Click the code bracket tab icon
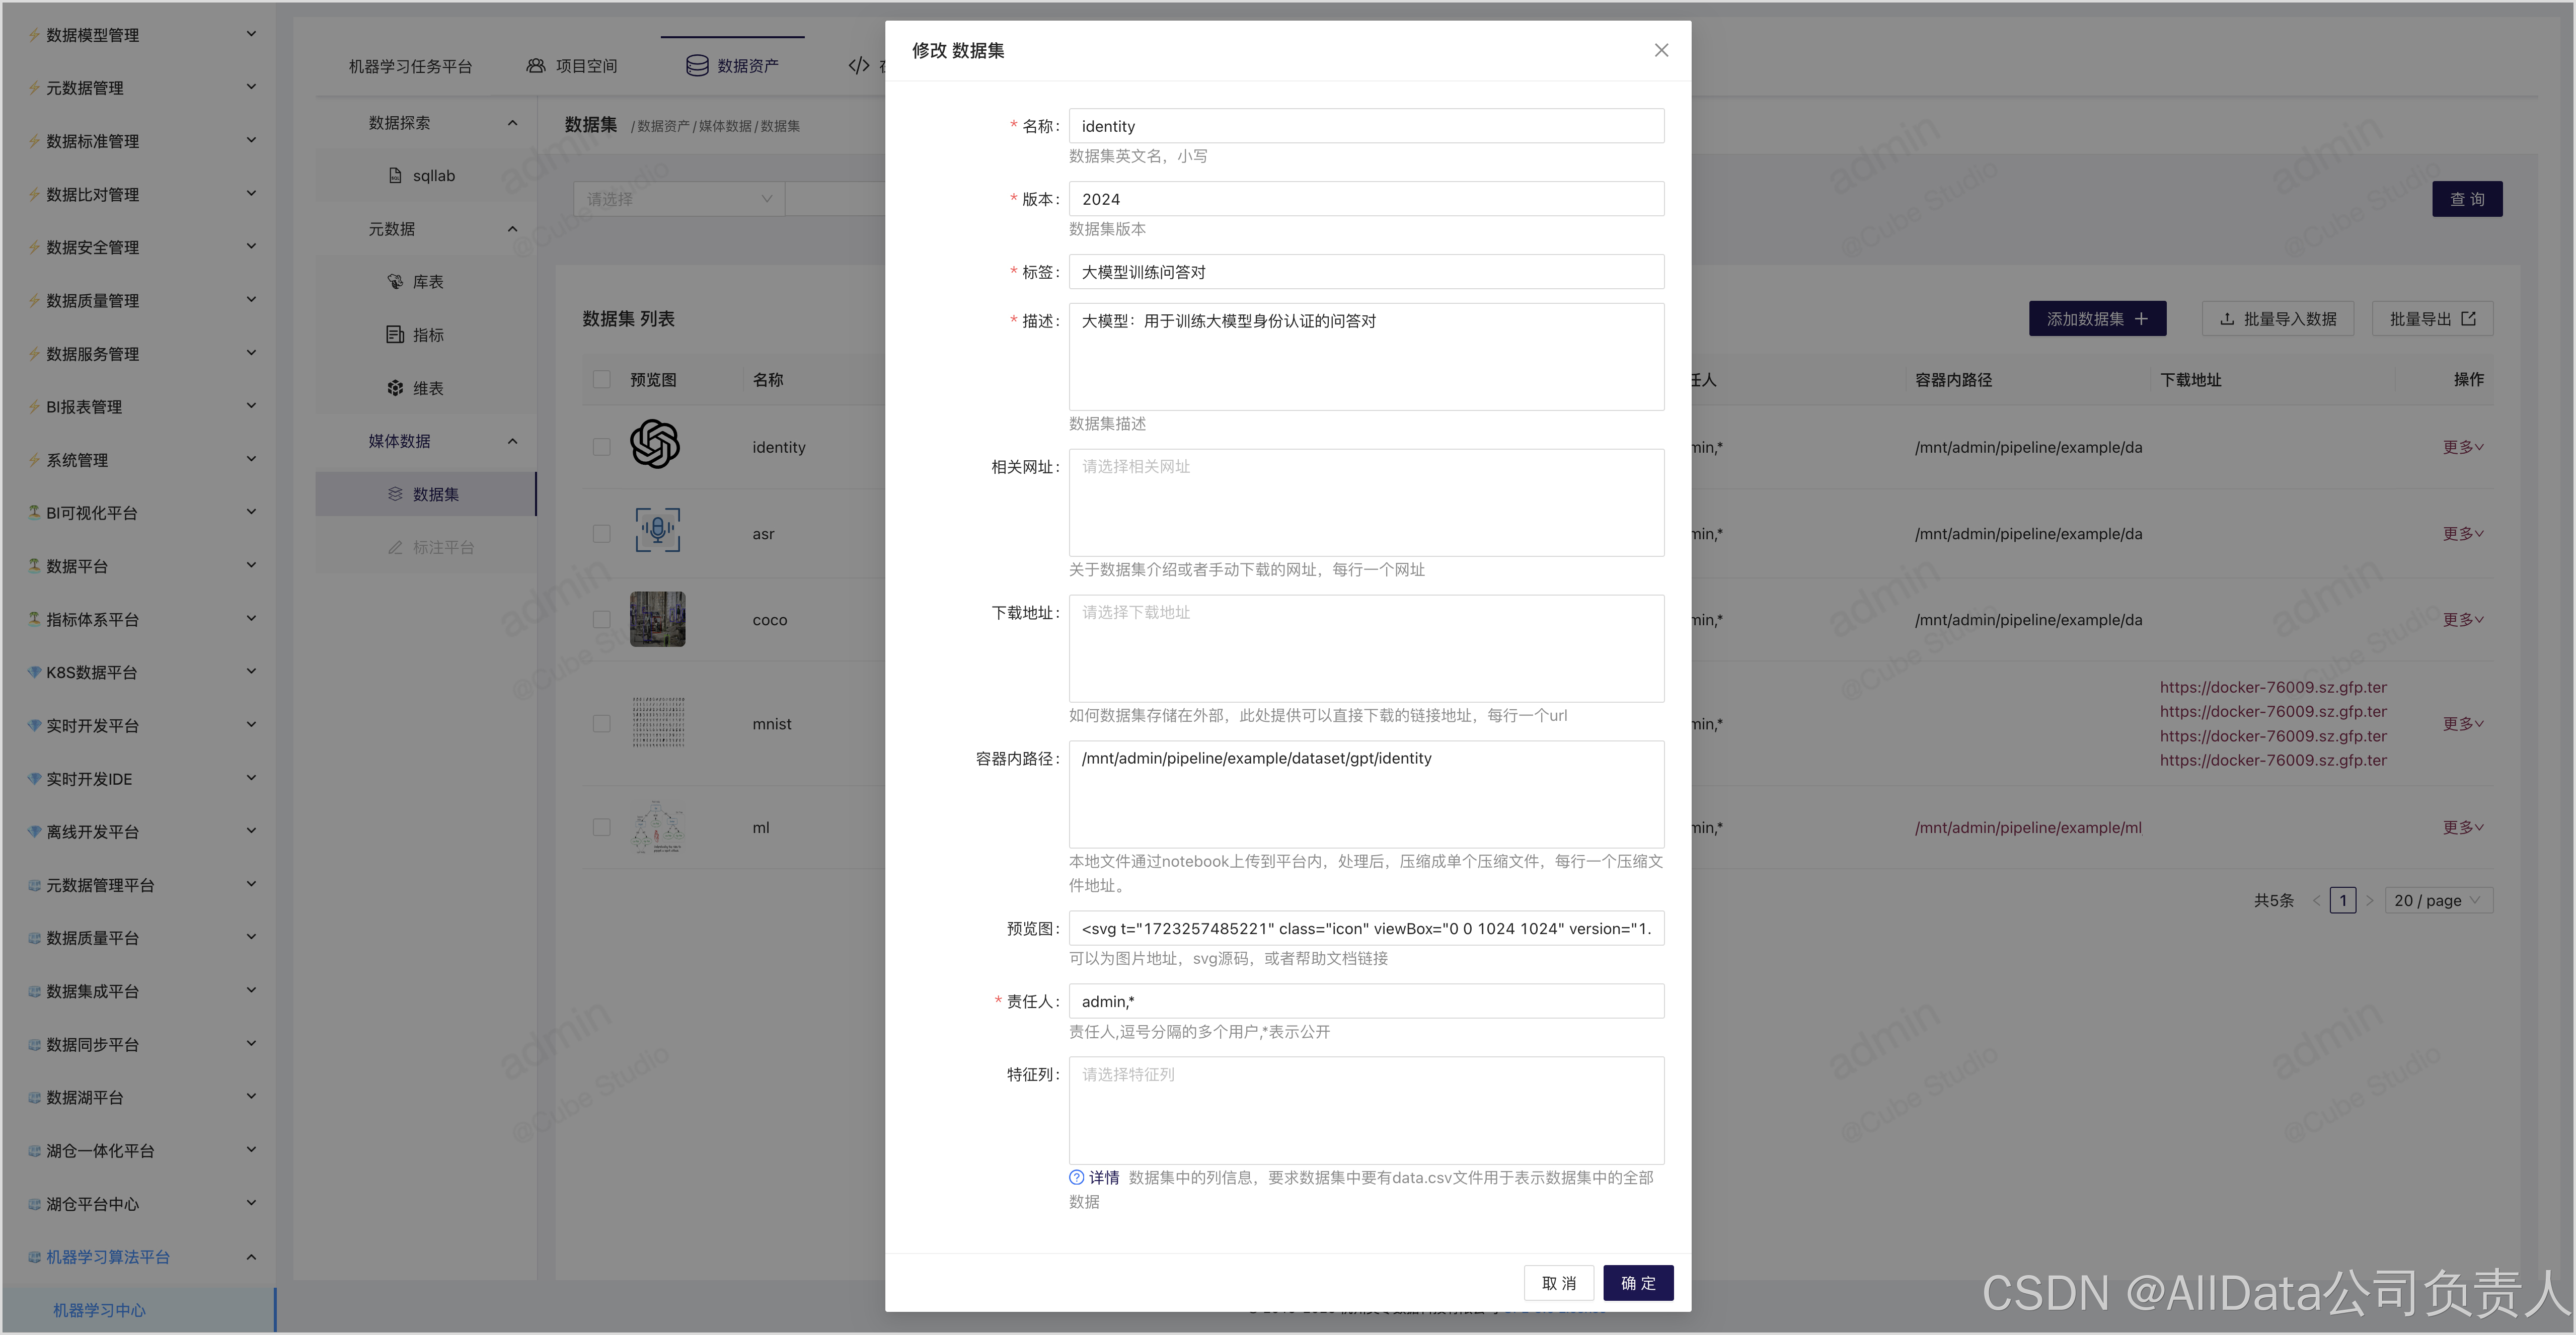This screenshot has width=2576, height=1335. [x=859, y=65]
